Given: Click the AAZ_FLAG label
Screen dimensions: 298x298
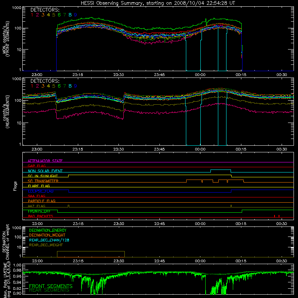Looking at the screenshot, I should (37, 206).
